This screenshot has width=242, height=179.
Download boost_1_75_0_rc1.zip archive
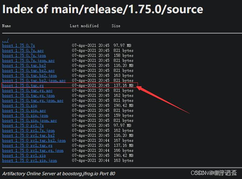(x=24, y=155)
